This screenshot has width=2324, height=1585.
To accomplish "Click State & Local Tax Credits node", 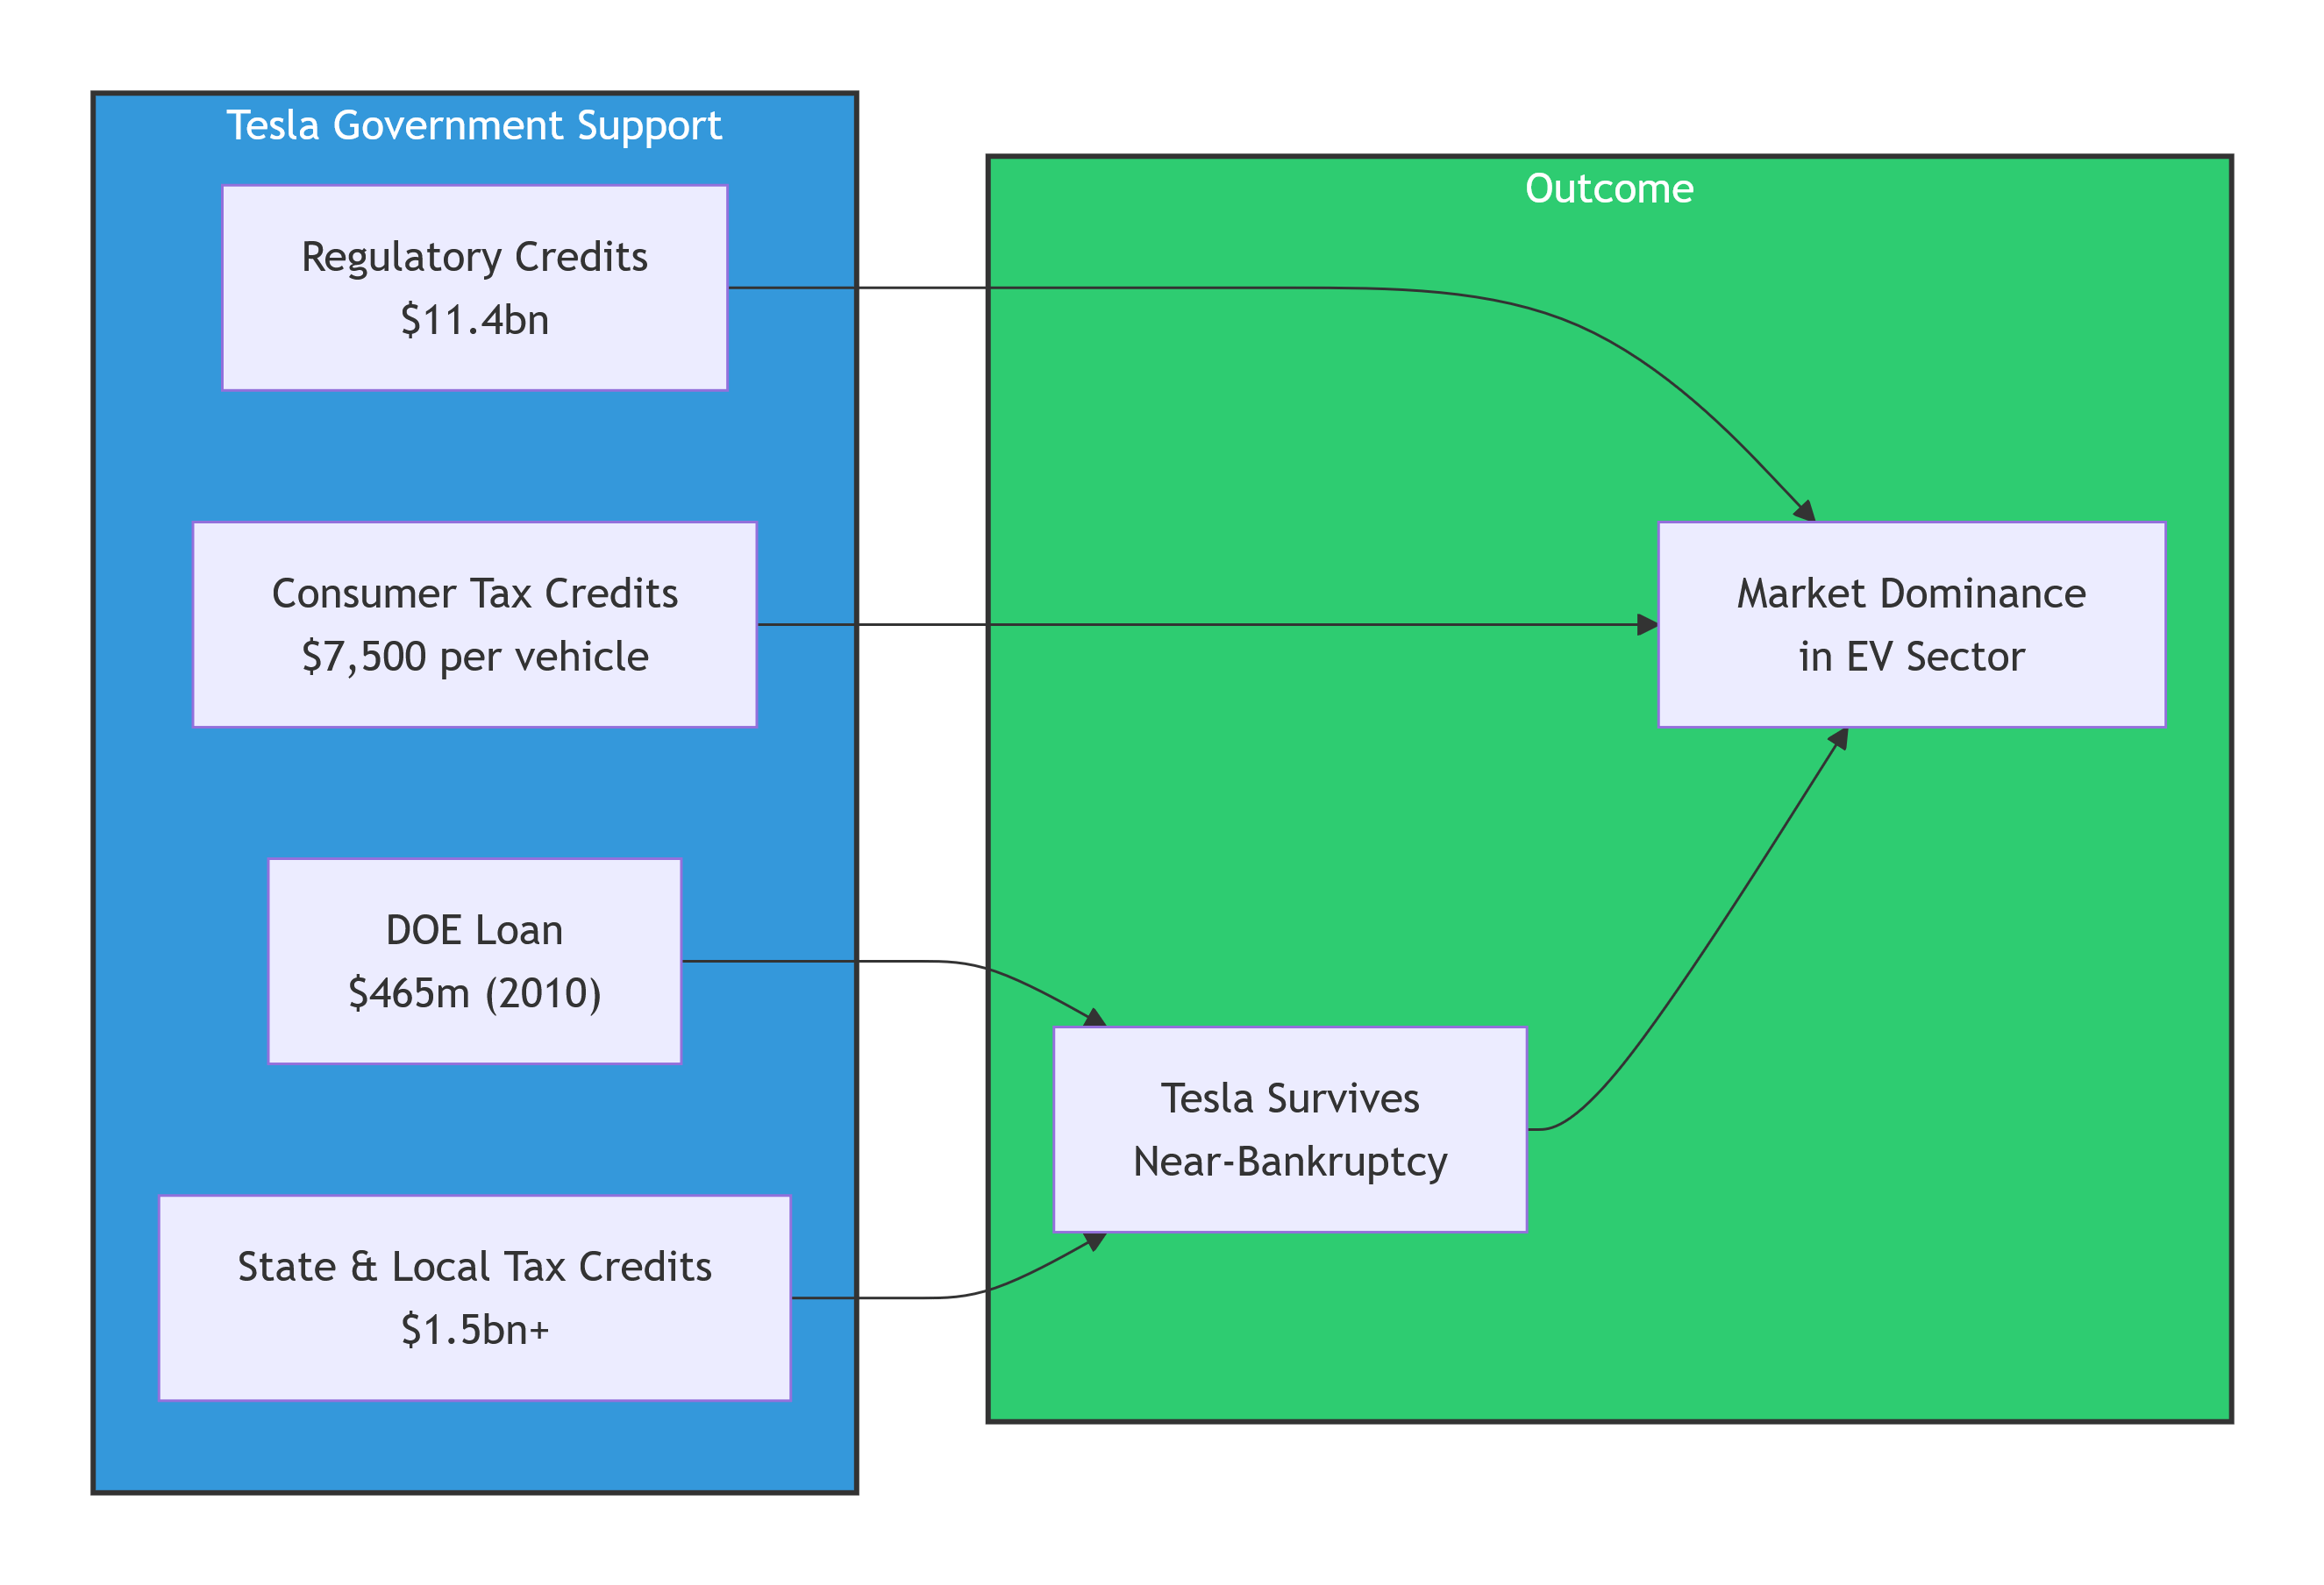I will click(474, 1298).
